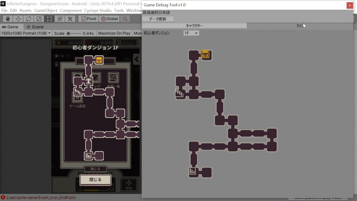This screenshot has height=201, width=357.
Task: Select the Scale tool
Action: click(x=39, y=19)
